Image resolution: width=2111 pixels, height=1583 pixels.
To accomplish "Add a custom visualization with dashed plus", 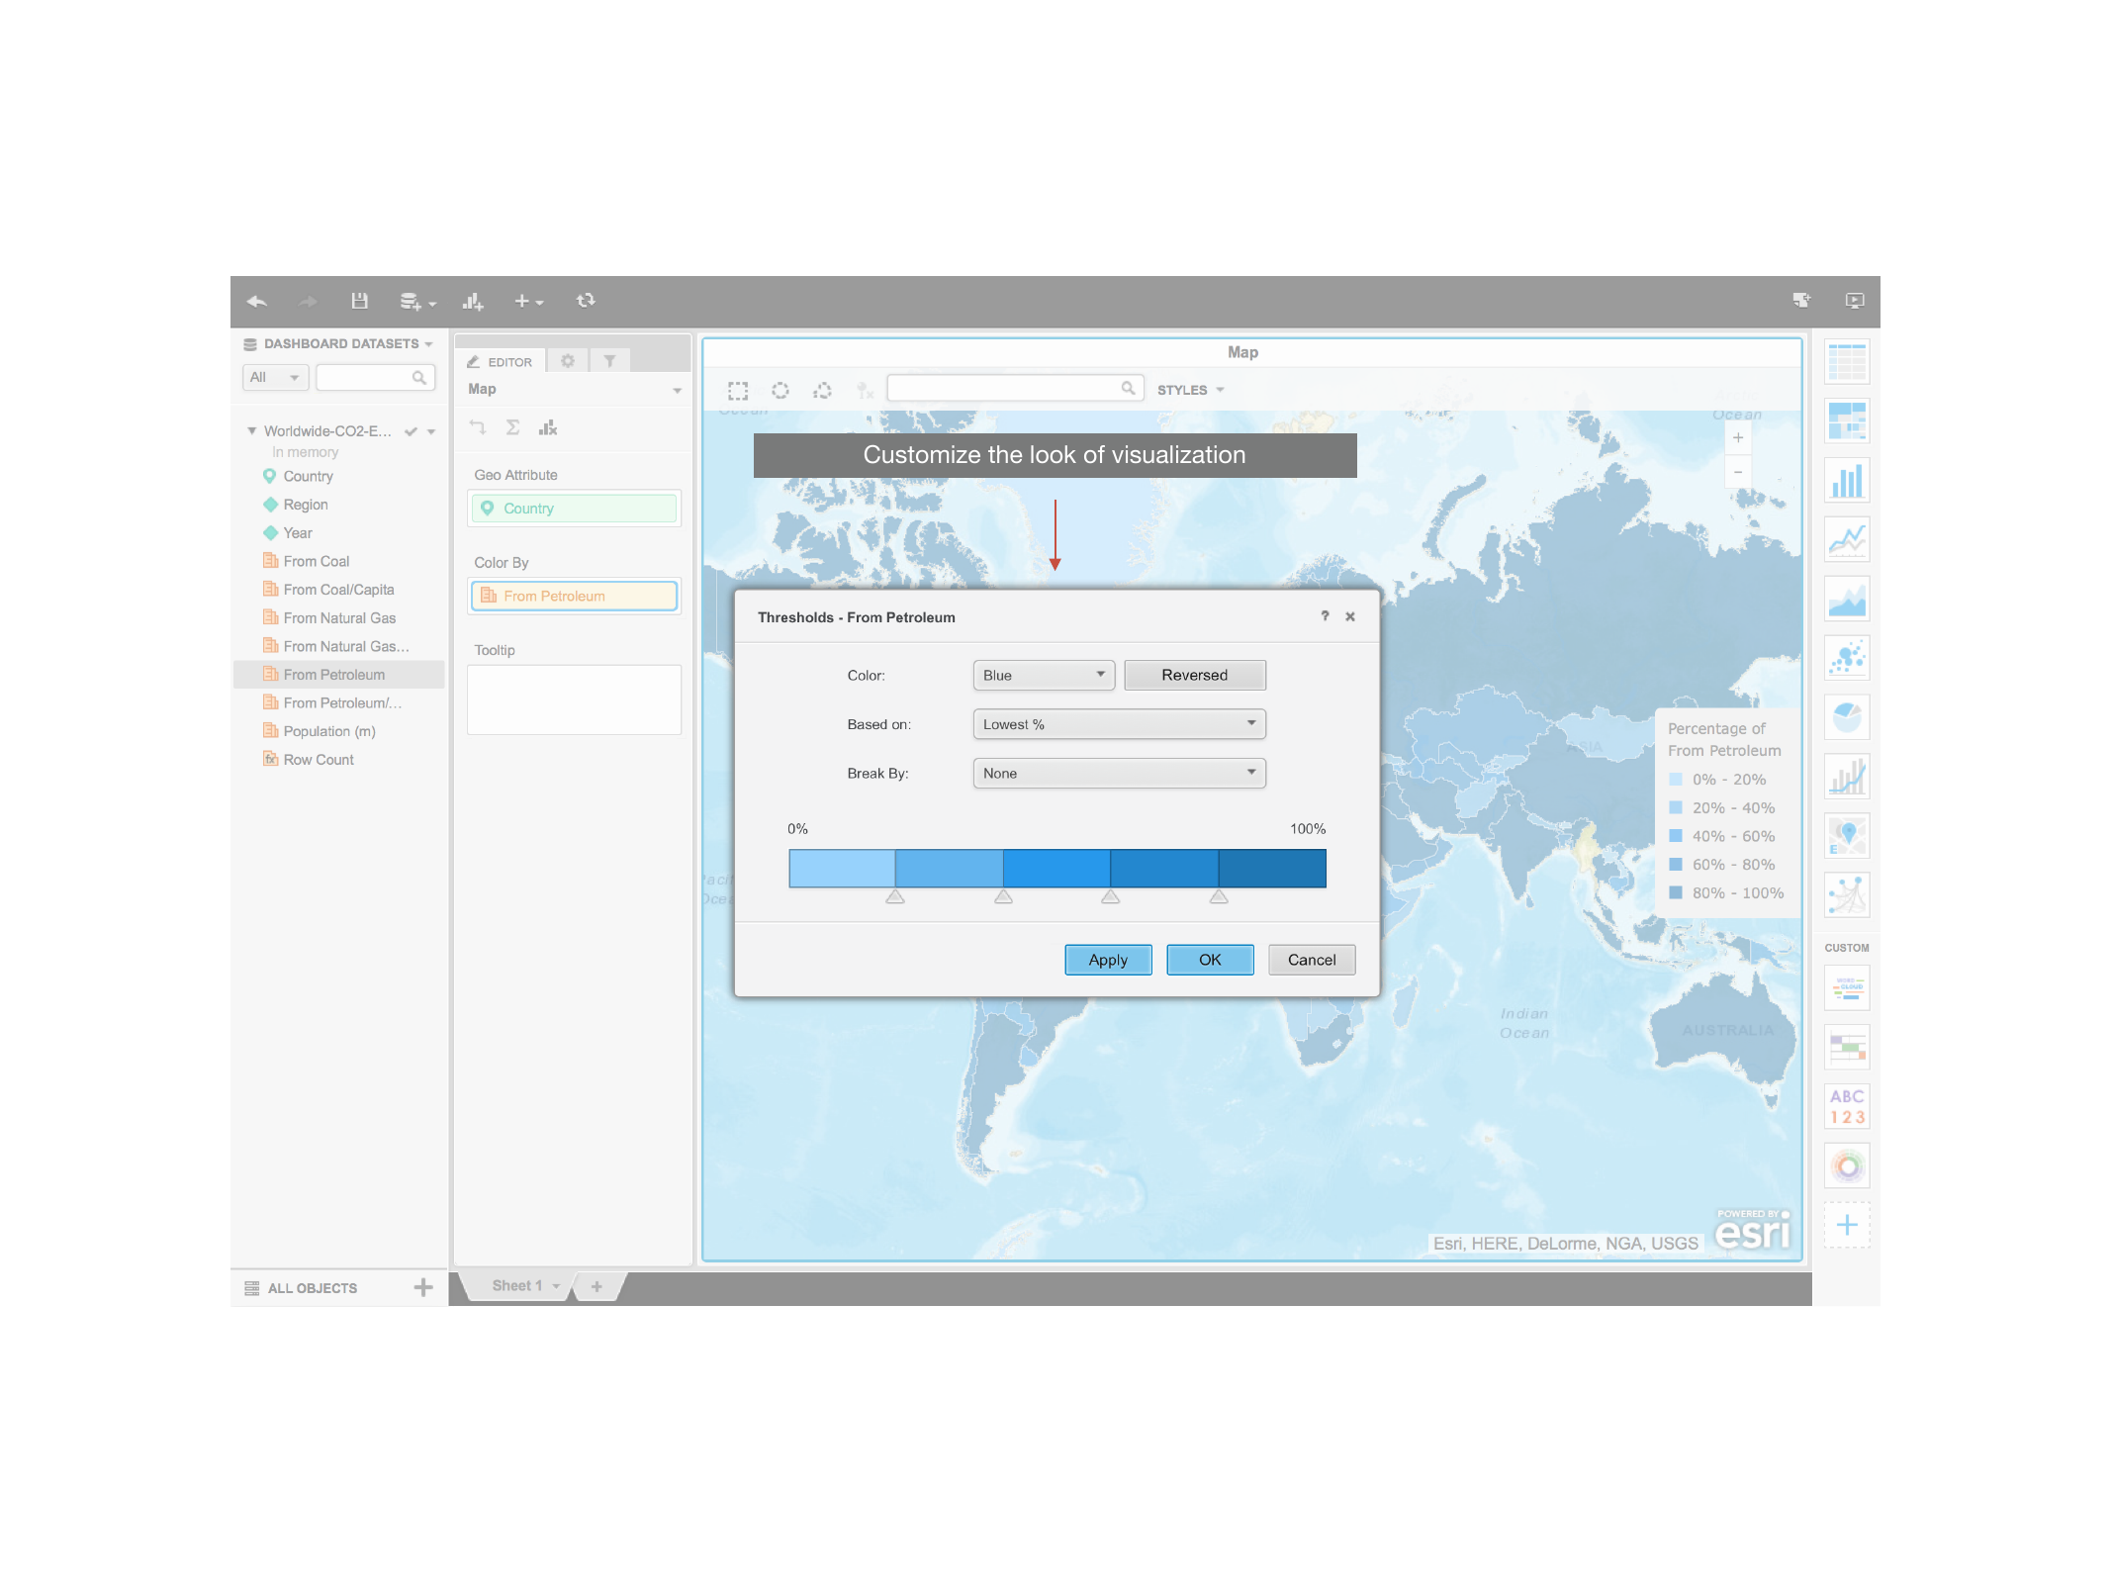I will click(x=1847, y=1226).
